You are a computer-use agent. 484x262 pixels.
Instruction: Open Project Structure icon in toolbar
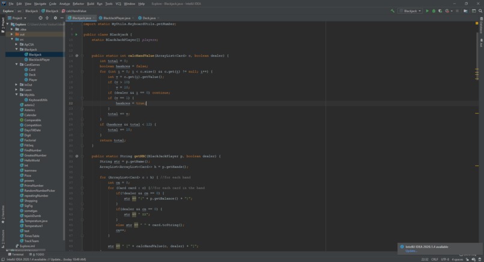pos(465,11)
